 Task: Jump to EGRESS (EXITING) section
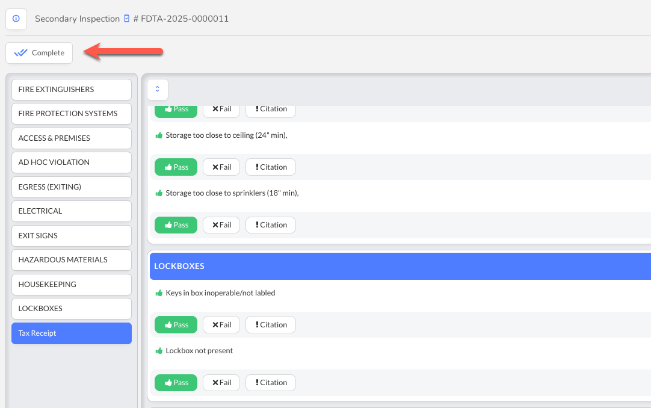click(x=71, y=187)
